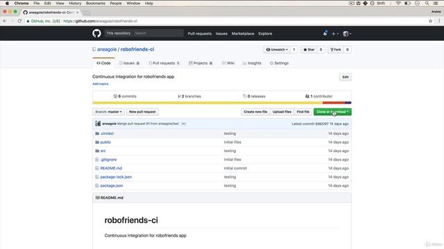Screen dimensions: 444x249
Task: Click the Wi-Fi status icon
Action: pyautogui.click(x=398, y=3)
